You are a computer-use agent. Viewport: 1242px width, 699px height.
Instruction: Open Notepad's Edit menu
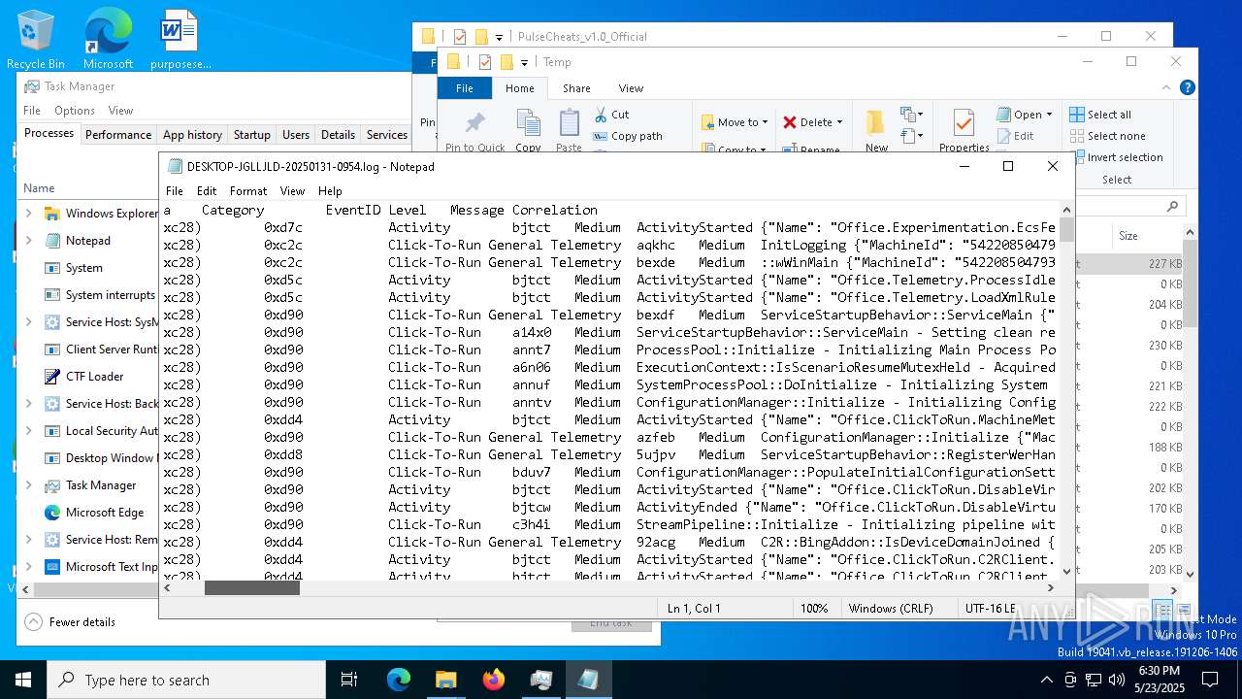click(x=207, y=191)
